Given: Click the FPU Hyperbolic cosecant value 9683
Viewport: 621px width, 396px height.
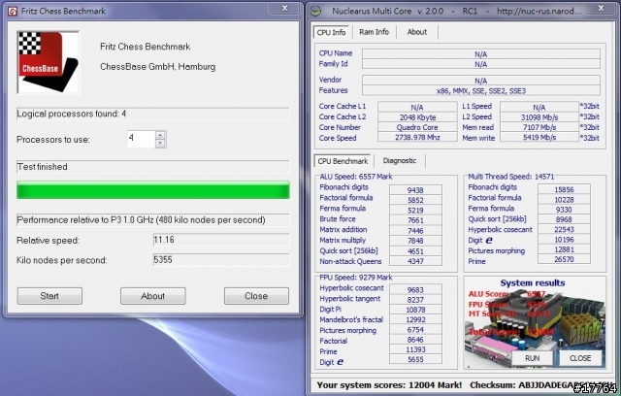Looking at the screenshot, I should [415, 290].
